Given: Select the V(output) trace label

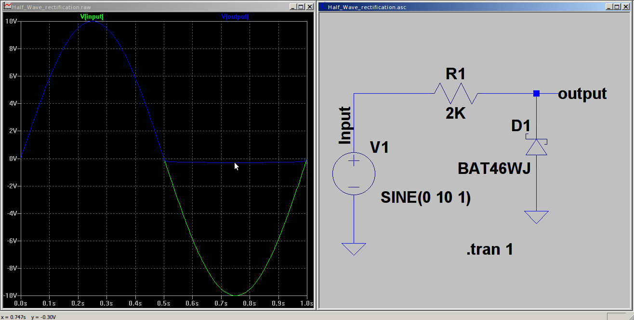Looking at the screenshot, I should pos(236,16).
